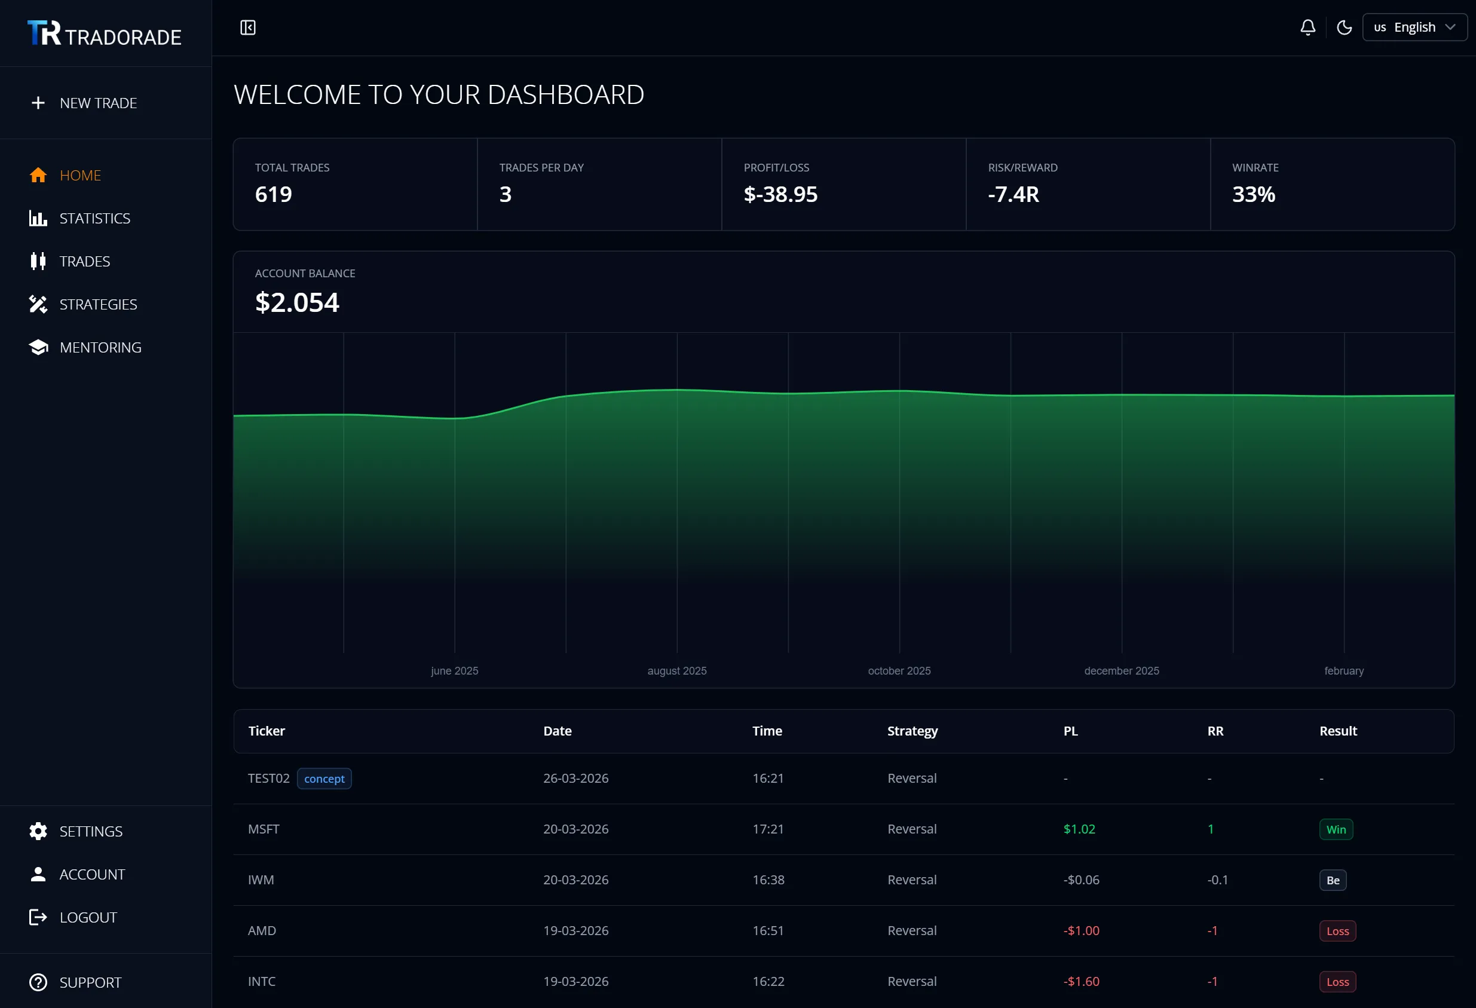This screenshot has height=1008, width=1476.
Task: Open the notifications bell
Action: tap(1307, 27)
